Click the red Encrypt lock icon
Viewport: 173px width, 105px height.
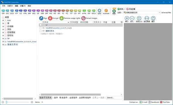pyautogui.click(x=50, y=18)
